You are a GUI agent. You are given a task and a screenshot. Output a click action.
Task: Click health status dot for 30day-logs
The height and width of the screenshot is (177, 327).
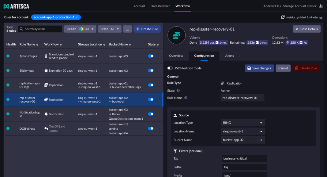click(8, 70)
